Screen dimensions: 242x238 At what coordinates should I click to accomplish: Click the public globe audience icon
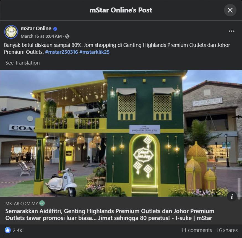tap(67, 36)
